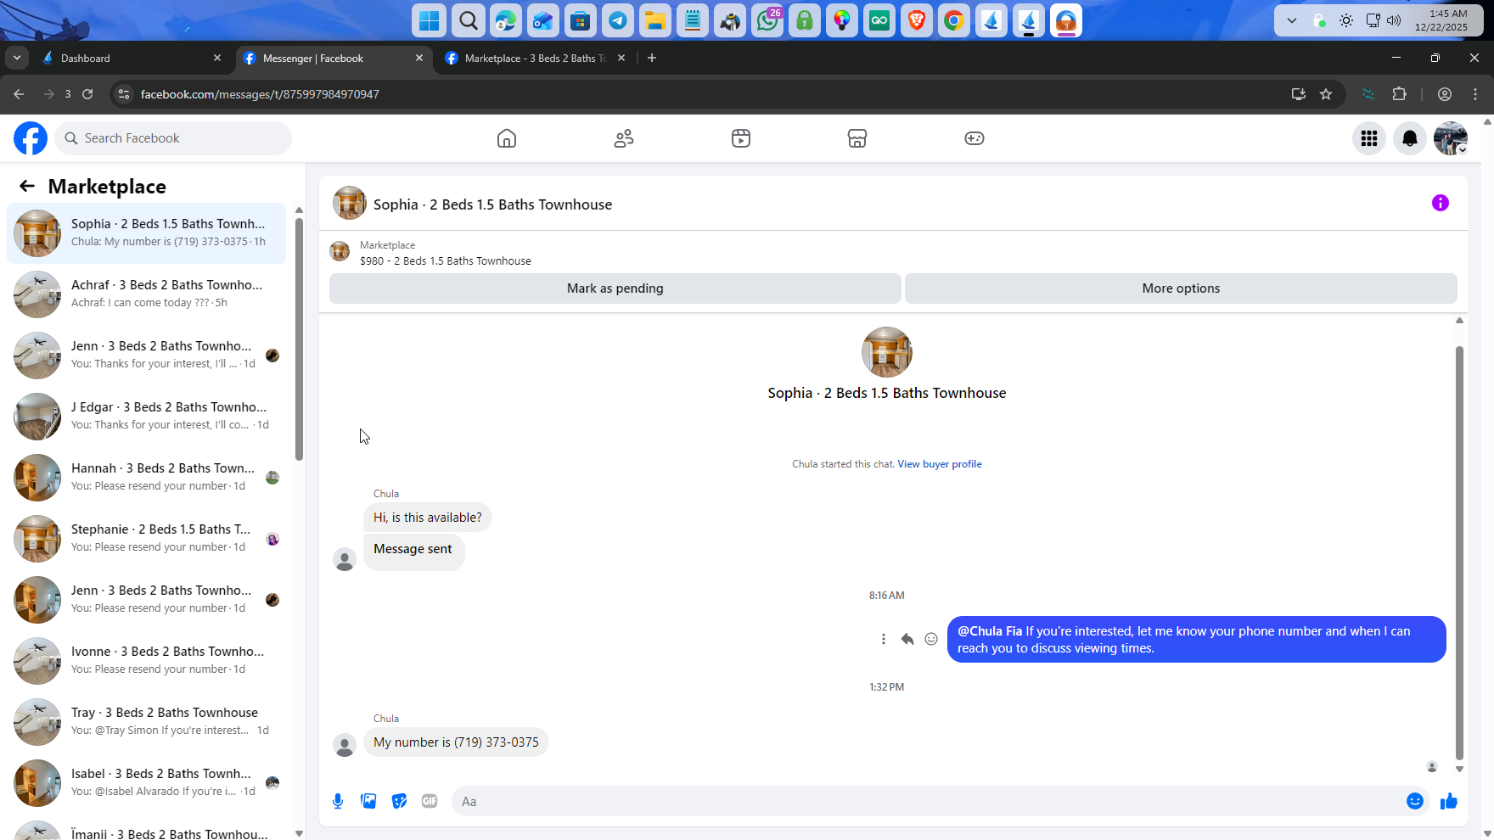Choose a GIF for the message
The height and width of the screenshot is (840, 1494).
pyautogui.click(x=430, y=801)
